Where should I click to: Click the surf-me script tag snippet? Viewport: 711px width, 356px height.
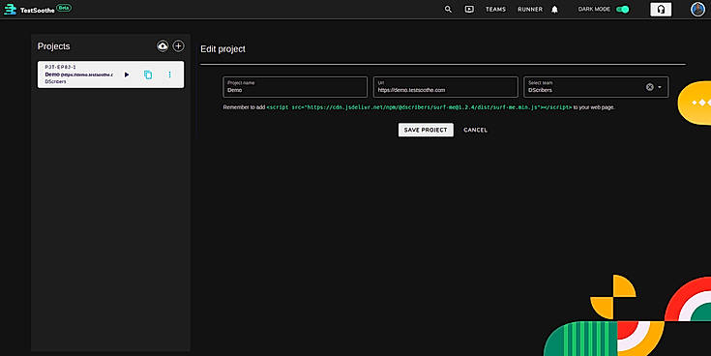[x=419, y=107]
